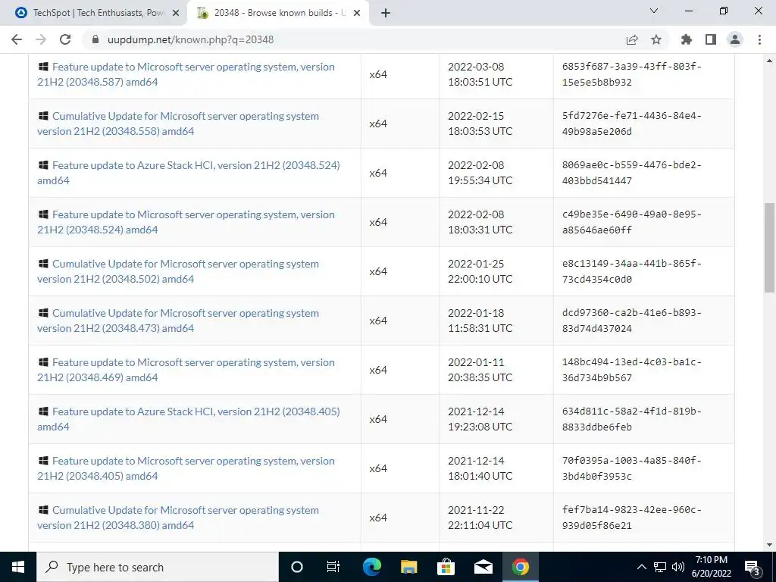Click date 2021-11-22 22:11:04 UTC
776x582 pixels.
click(x=480, y=518)
